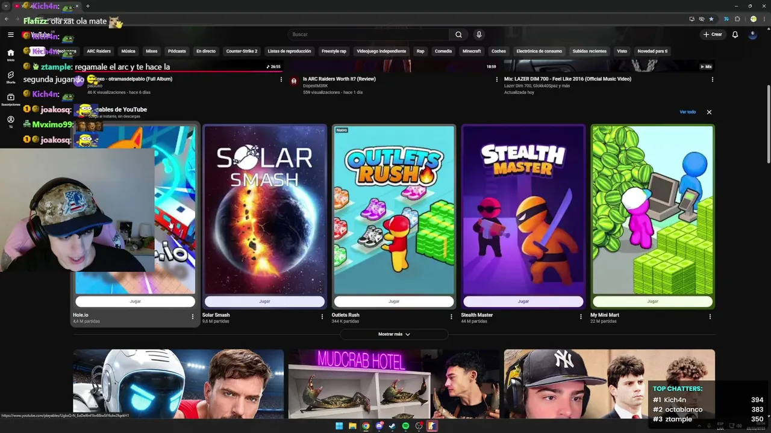Open Shorts from the left sidebar
The height and width of the screenshot is (433, 771).
pos(10,77)
